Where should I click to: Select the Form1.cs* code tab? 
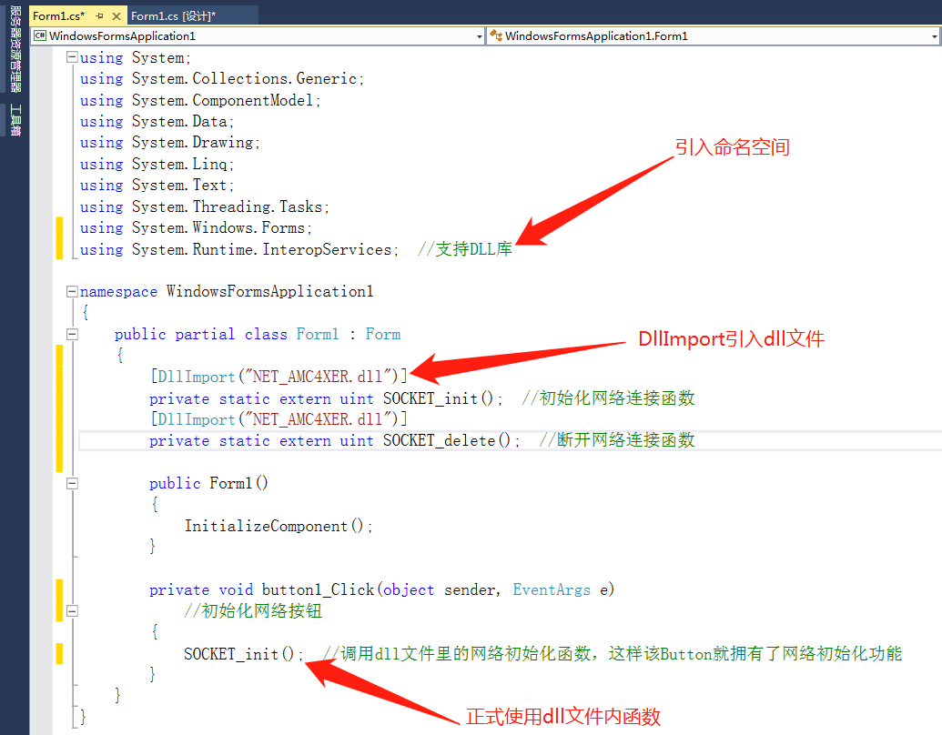[58, 16]
